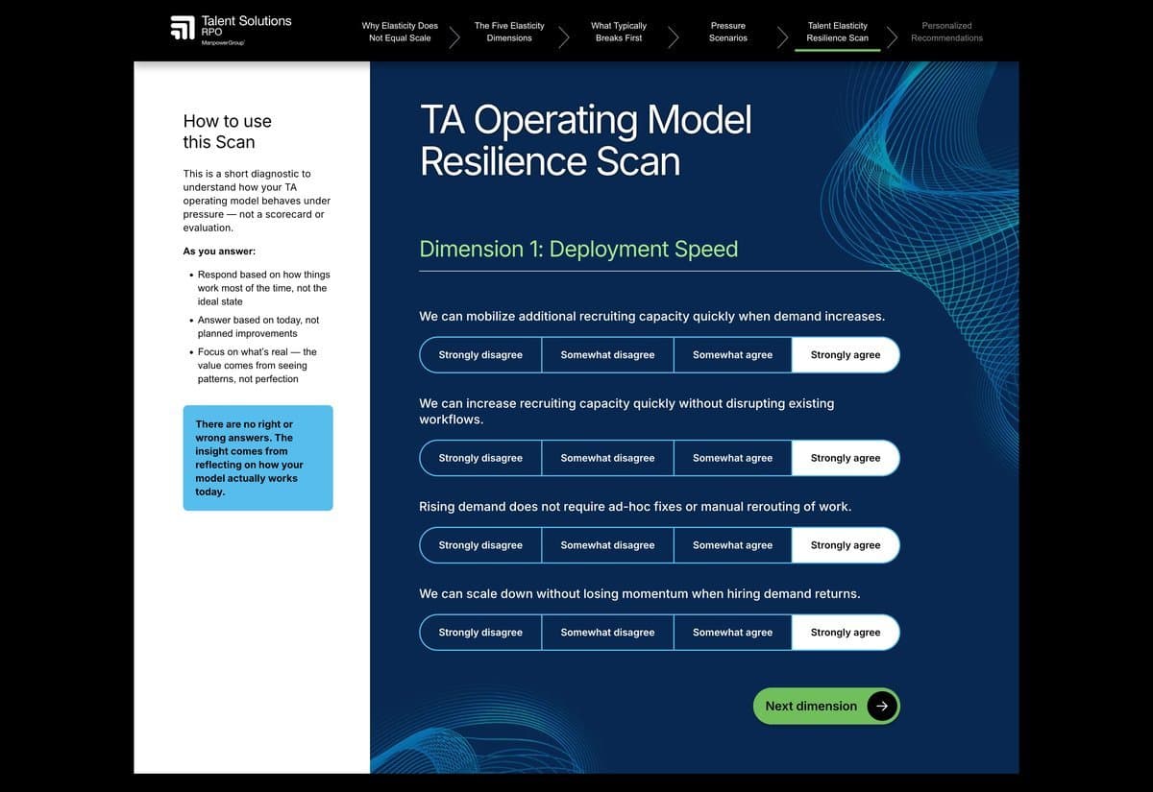Screen dimensions: 1153x792
Task: Click chevron after The Five Elasticity Dimensions
Action: coord(564,36)
